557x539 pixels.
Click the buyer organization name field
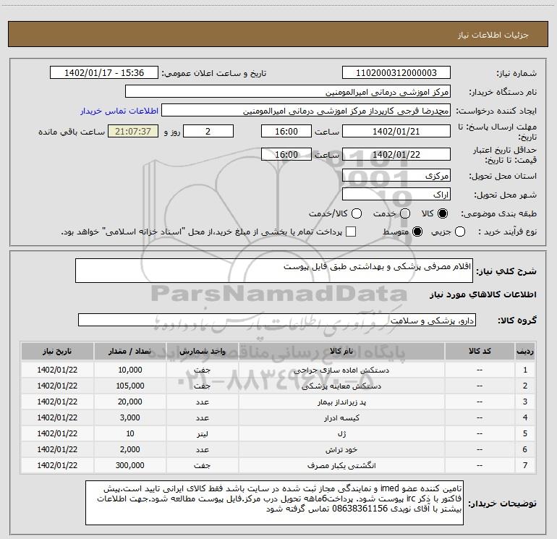[288, 92]
